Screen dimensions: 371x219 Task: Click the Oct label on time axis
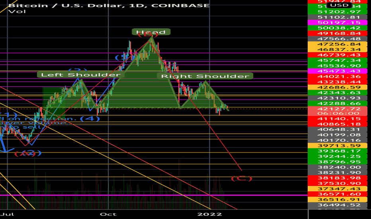(x=108, y=214)
